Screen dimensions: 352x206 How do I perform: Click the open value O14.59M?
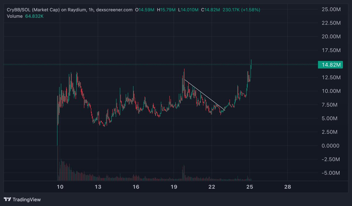[x=145, y=10]
